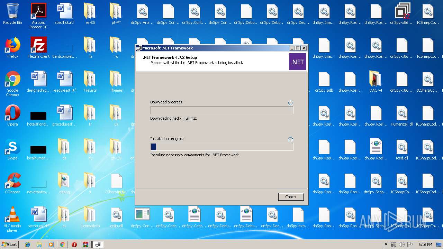This screenshot has width=443, height=249.
Task: Select the zh-CN folder icon
Action: [116, 150]
